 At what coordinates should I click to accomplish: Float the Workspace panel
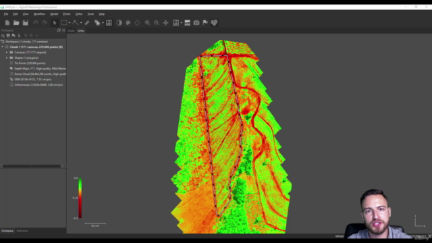[x=59, y=30]
